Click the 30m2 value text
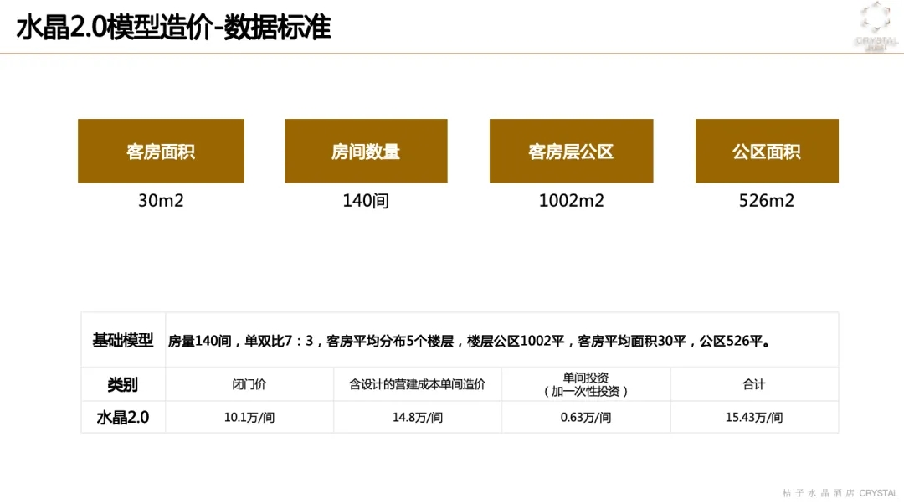Image resolution: width=904 pixels, height=504 pixels. click(x=161, y=201)
